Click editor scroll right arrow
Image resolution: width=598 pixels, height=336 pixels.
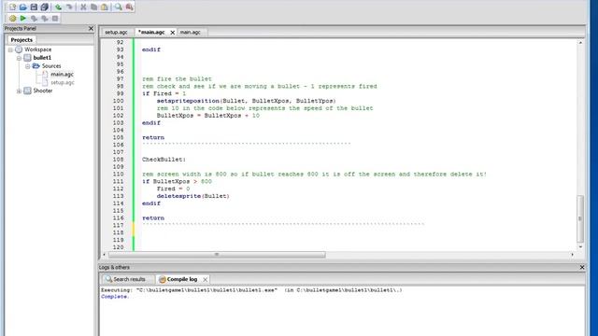pyautogui.click(x=572, y=255)
